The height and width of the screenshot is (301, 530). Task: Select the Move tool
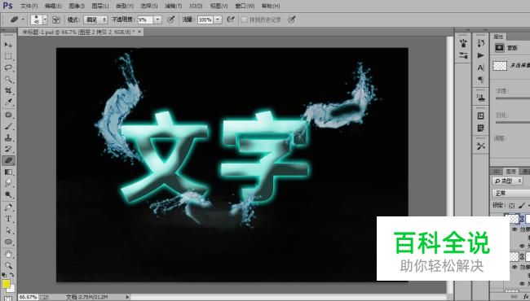click(x=8, y=45)
